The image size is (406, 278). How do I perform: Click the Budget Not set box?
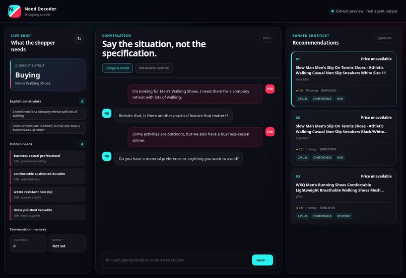pyautogui.click(x=67, y=243)
